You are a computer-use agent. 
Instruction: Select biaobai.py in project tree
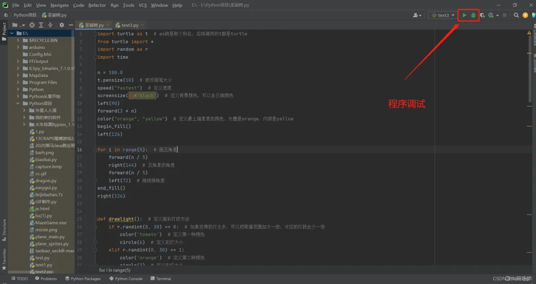46,159
